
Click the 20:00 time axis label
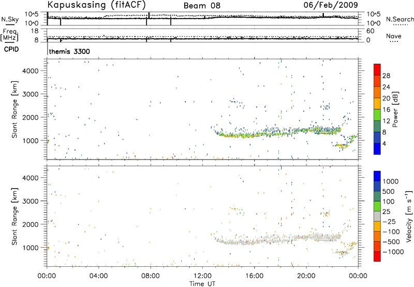click(x=306, y=276)
